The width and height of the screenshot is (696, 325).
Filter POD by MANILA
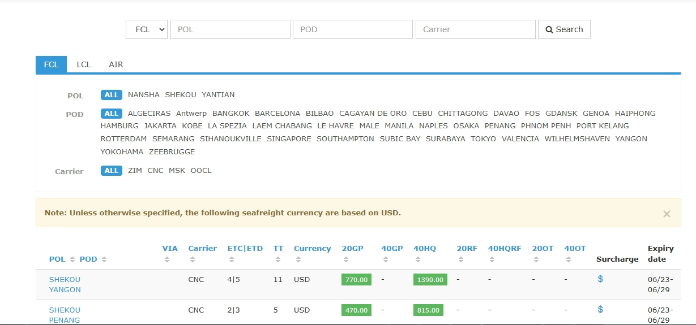[399, 126]
